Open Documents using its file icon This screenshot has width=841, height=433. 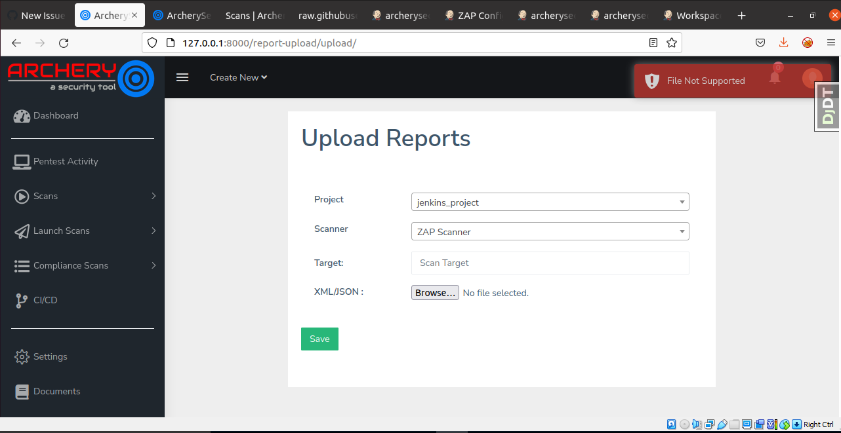click(x=22, y=391)
